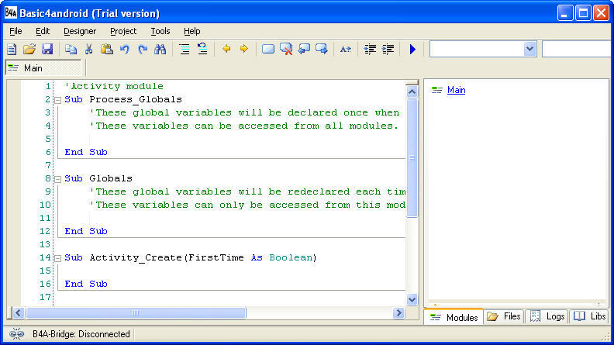
Task: Click the horizontal scrollbar in code editor
Action: 136,313
